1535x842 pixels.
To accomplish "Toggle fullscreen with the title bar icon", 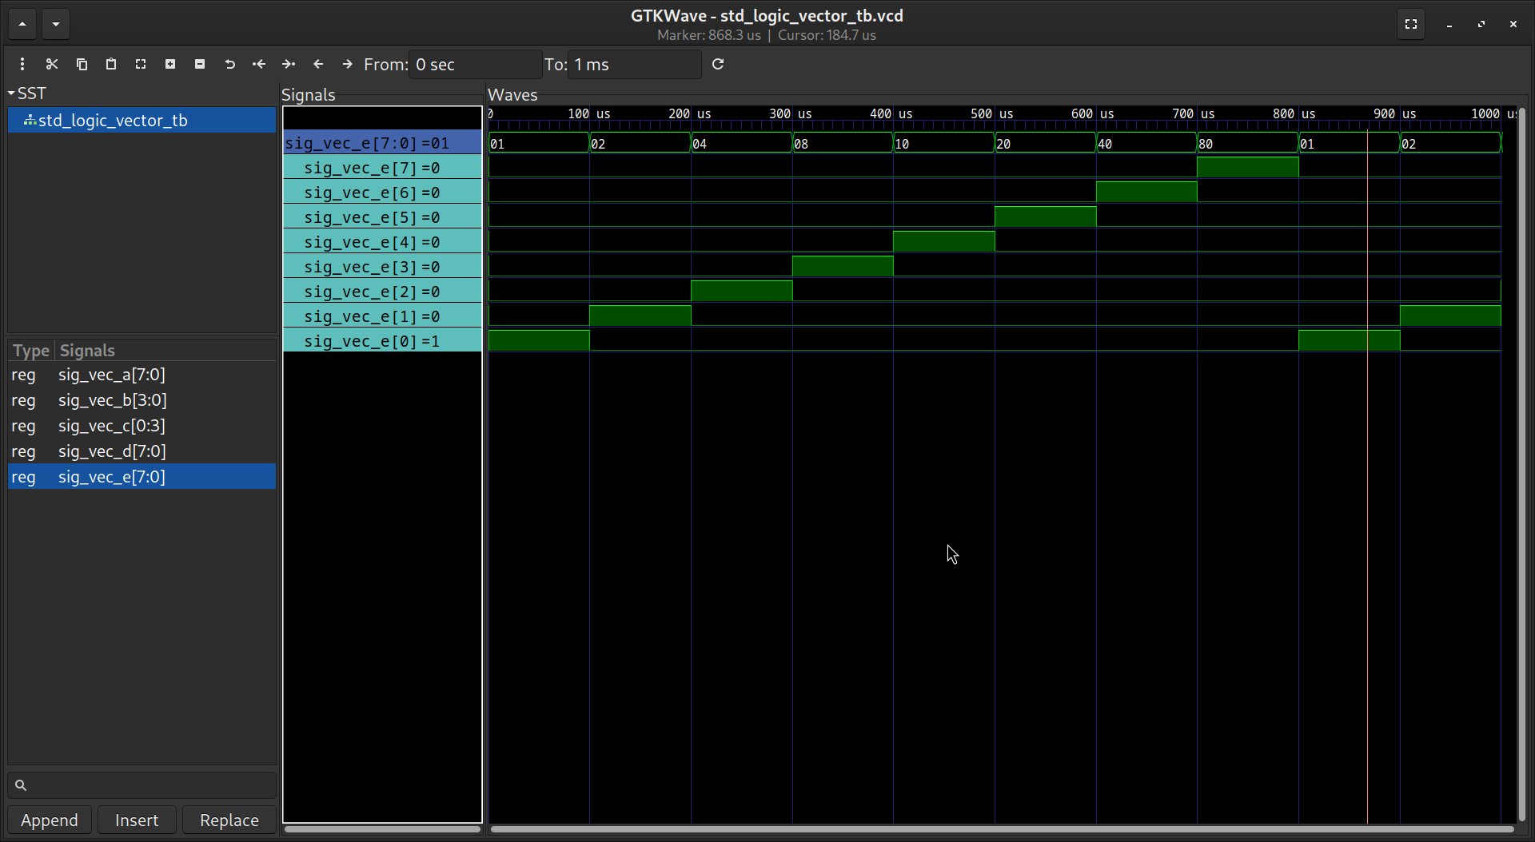I will (1411, 24).
